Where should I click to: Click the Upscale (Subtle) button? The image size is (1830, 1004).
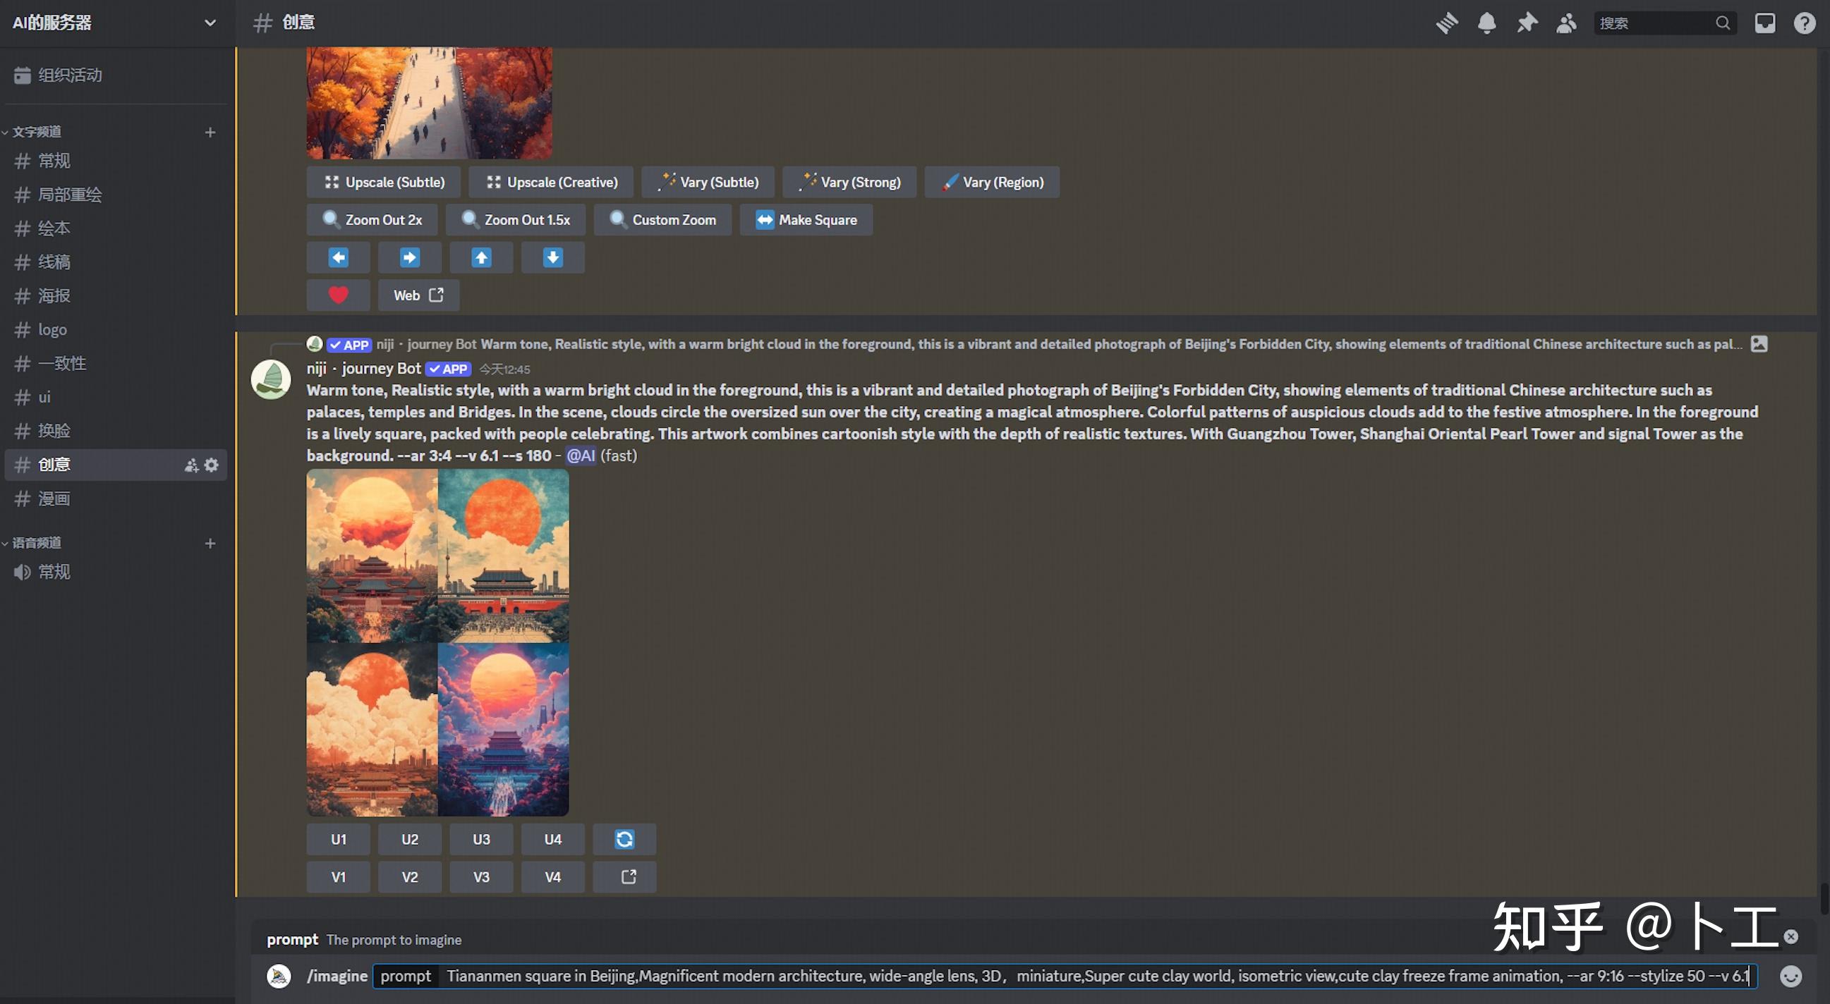click(384, 183)
